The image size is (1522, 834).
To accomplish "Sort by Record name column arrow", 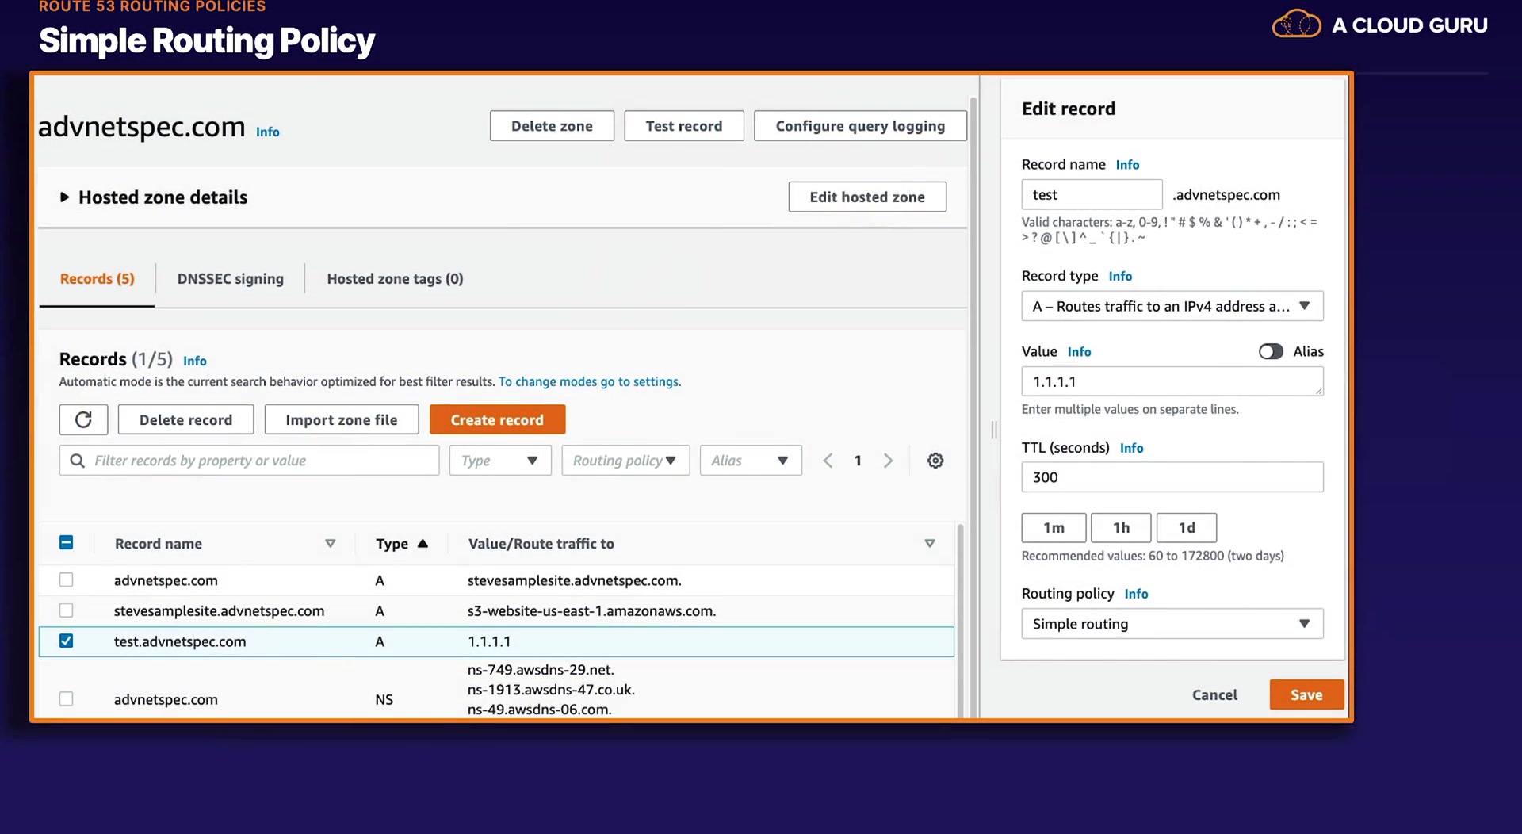I will pyautogui.click(x=330, y=543).
